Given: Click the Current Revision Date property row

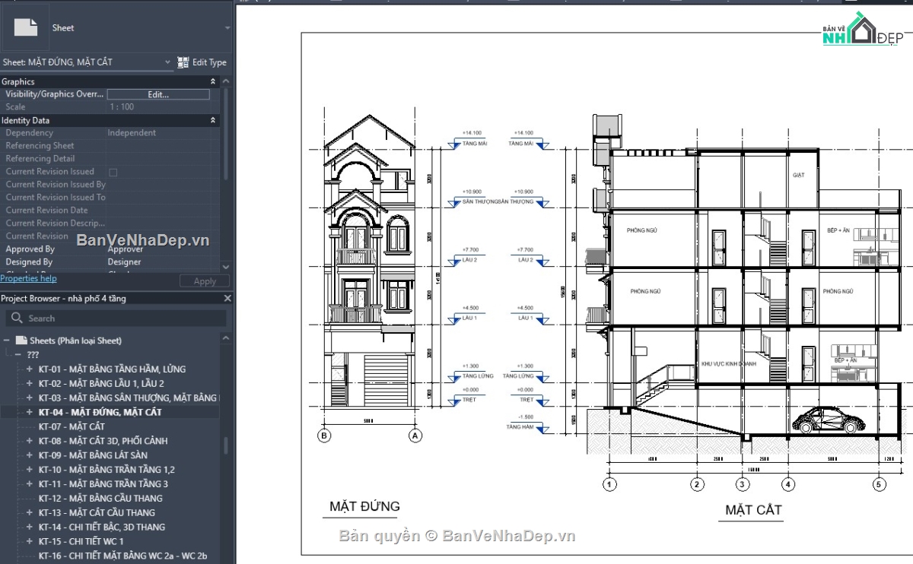Looking at the screenshot, I should pyautogui.click(x=110, y=211).
